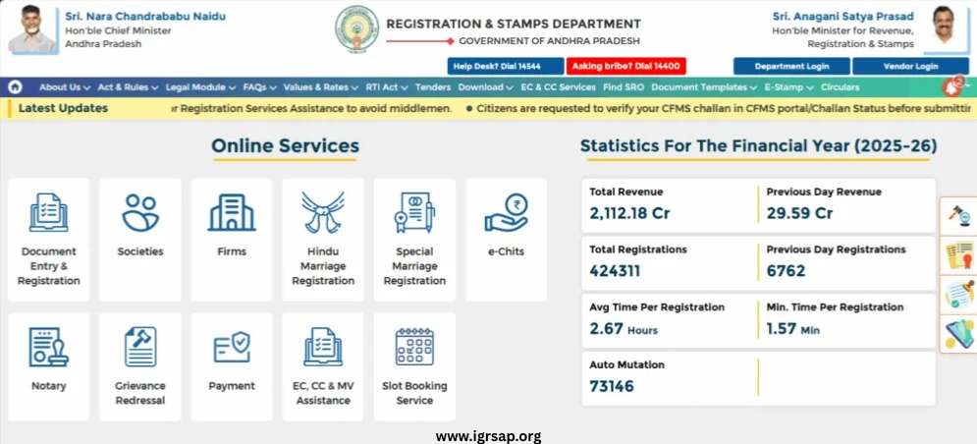Image resolution: width=977 pixels, height=444 pixels.
Task: Click the Online Services heading
Action: pos(286,146)
